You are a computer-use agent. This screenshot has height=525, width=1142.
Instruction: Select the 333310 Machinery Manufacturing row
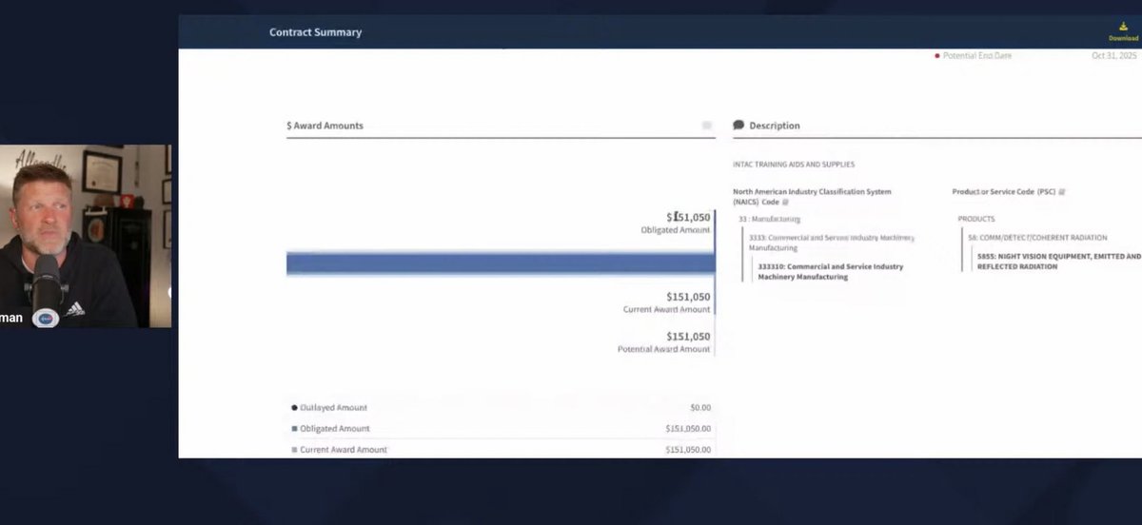tap(831, 272)
